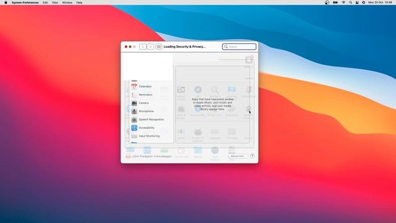Open the Advanced… settings button
Image resolution: width=396 pixels, height=223 pixels.
point(238,156)
